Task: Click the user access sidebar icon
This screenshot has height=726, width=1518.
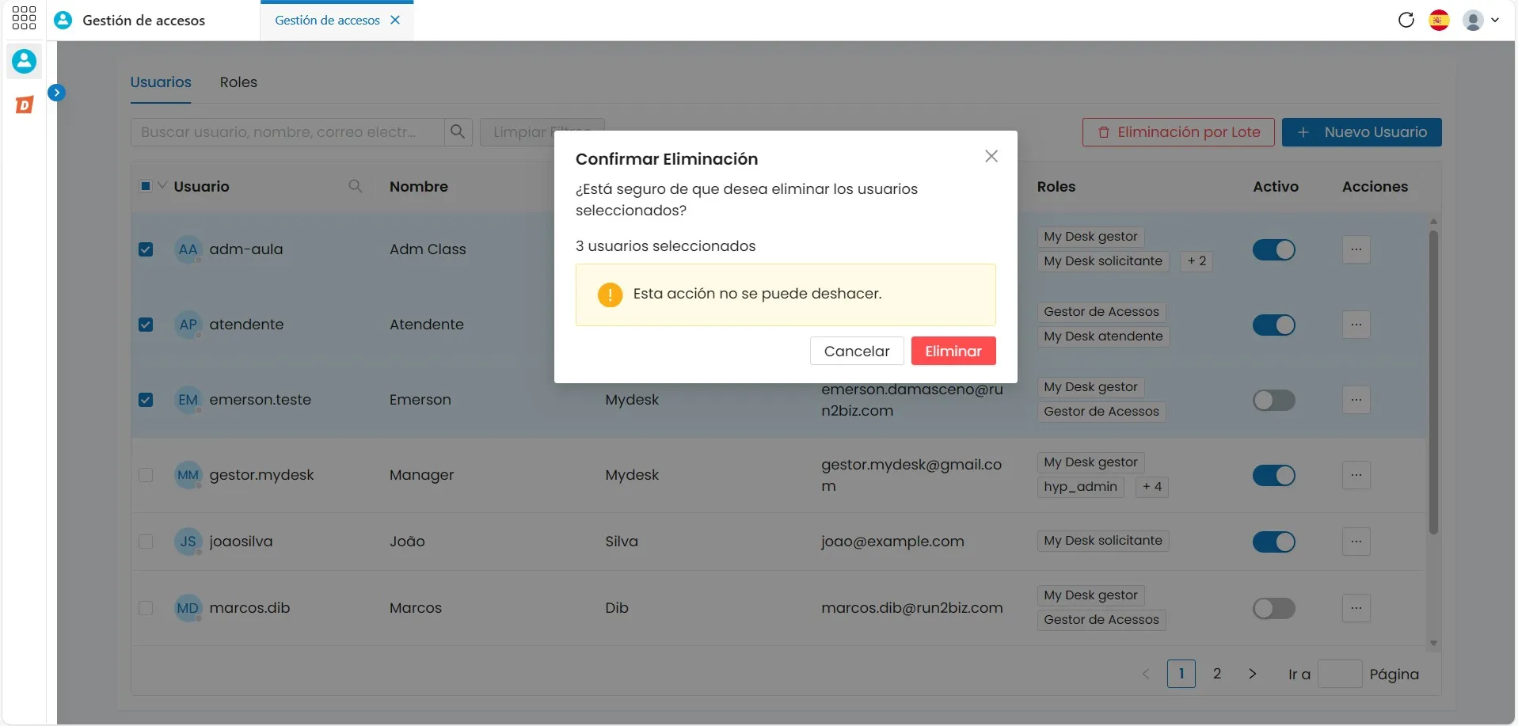Action: point(24,61)
